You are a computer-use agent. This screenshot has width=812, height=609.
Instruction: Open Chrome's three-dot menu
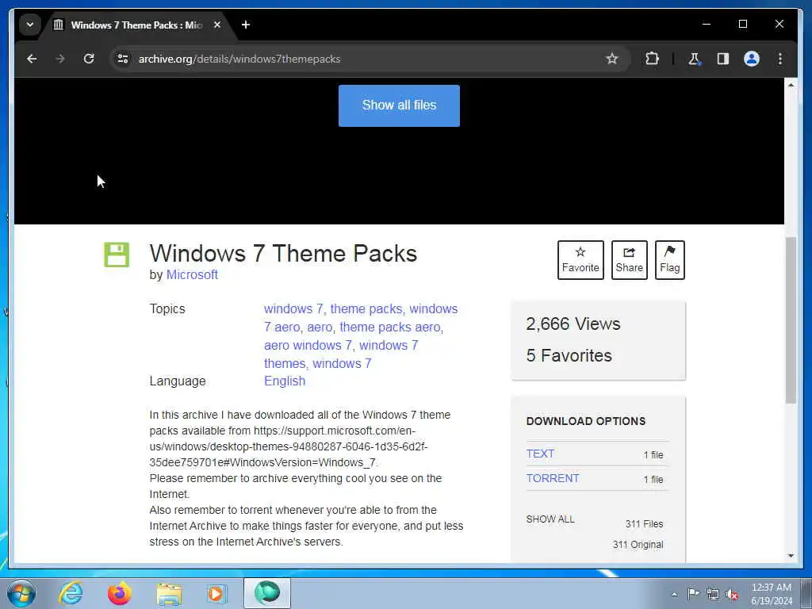pos(780,59)
